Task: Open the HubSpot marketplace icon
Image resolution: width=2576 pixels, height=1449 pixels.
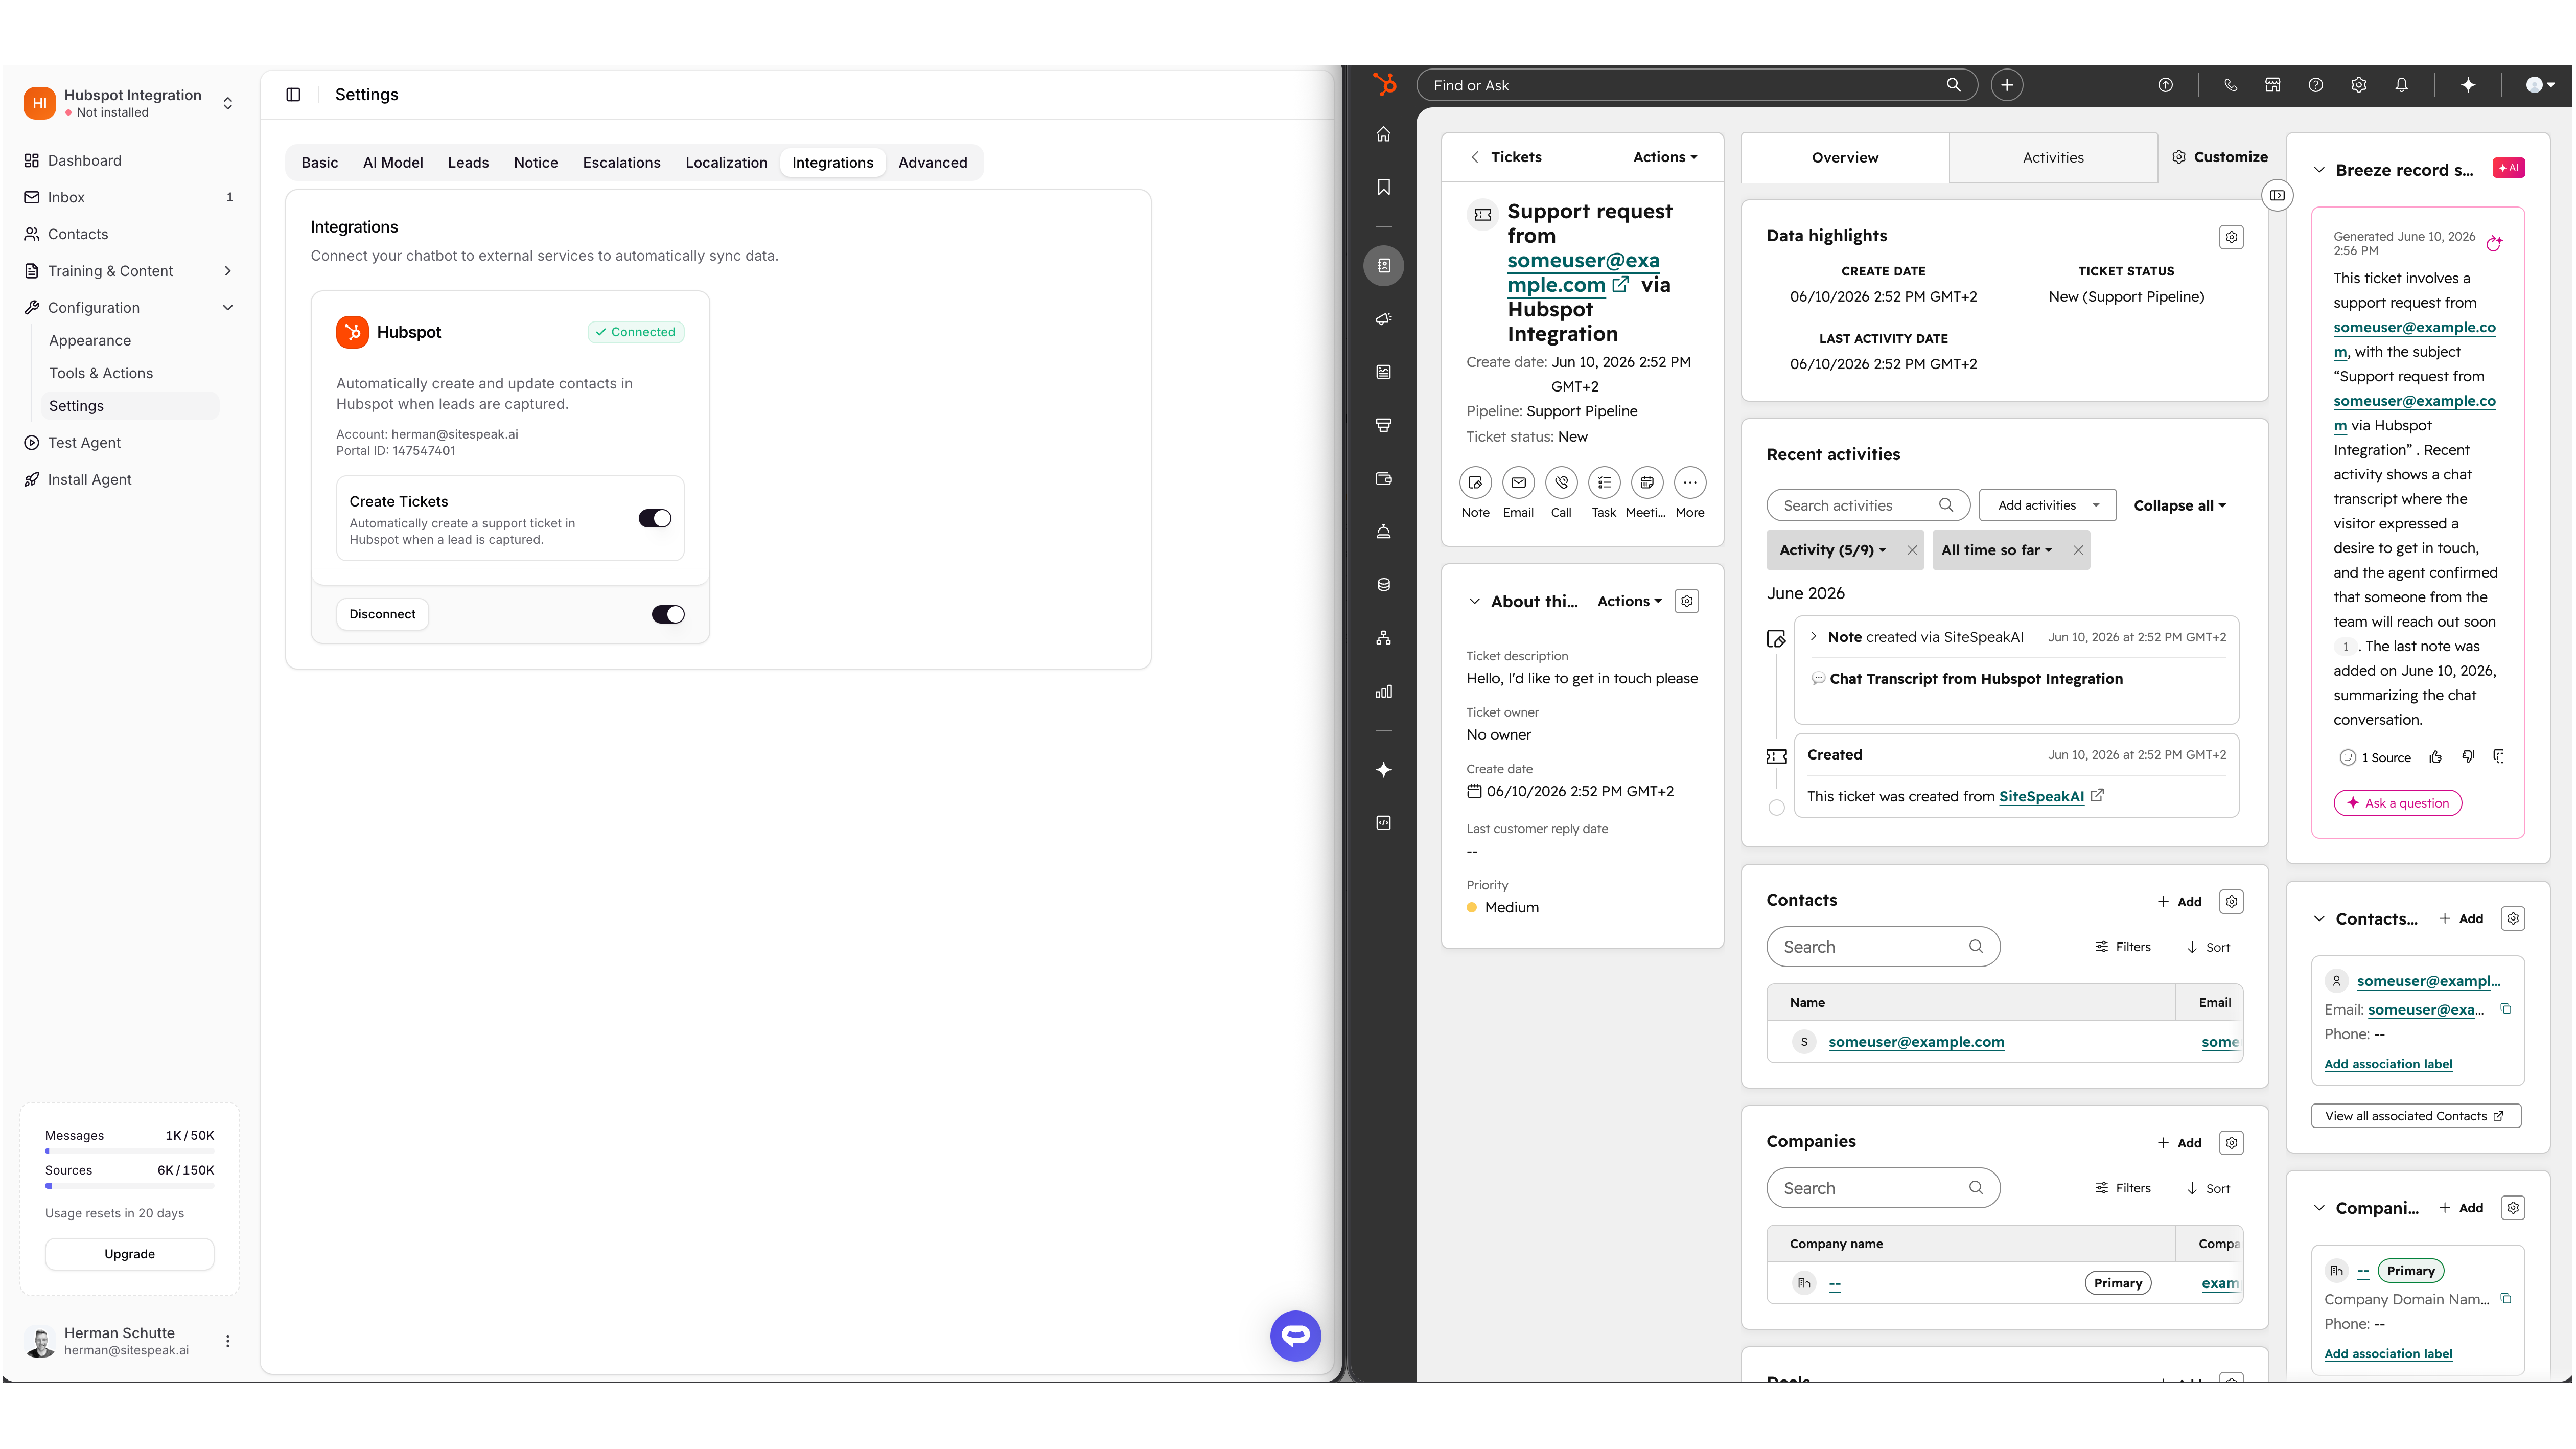Action: coord(2273,85)
